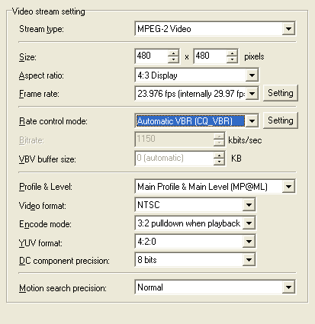Open the DC component precision dropdown

tap(249, 260)
